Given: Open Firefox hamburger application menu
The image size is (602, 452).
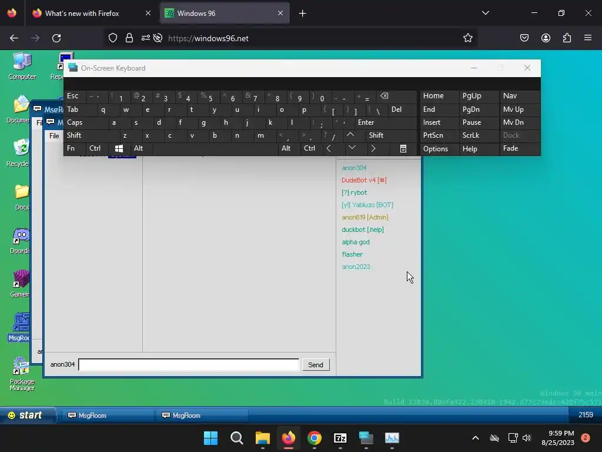Looking at the screenshot, I should pyautogui.click(x=588, y=38).
